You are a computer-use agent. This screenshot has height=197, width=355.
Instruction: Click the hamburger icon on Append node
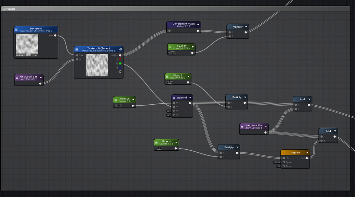click(174, 98)
